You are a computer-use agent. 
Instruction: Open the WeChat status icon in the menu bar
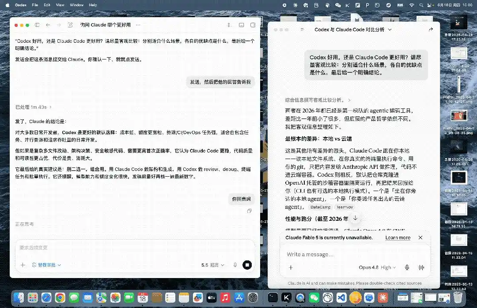pos(338,5)
